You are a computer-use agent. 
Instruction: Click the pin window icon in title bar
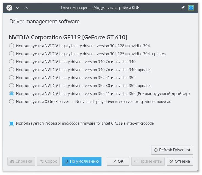pyautogui.click(x=183, y=8)
